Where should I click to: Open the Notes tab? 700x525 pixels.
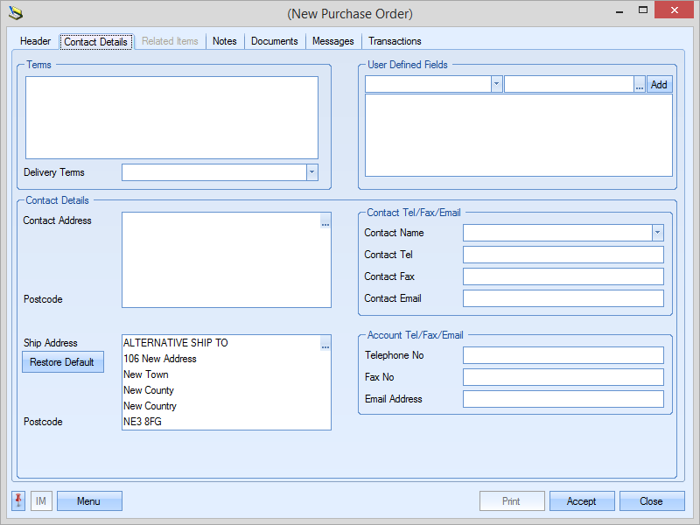[225, 41]
